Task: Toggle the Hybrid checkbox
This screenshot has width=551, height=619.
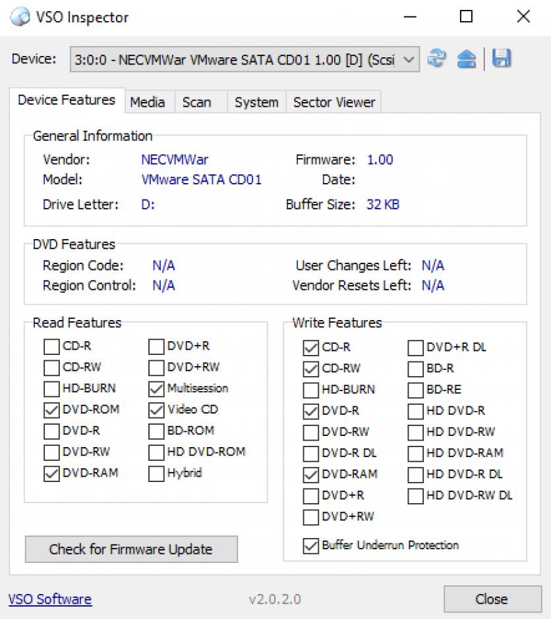Action: click(156, 473)
